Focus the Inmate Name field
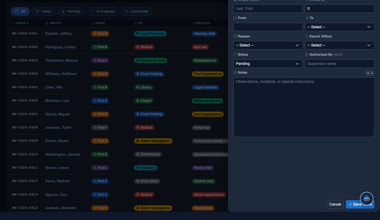 click(268, 8)
